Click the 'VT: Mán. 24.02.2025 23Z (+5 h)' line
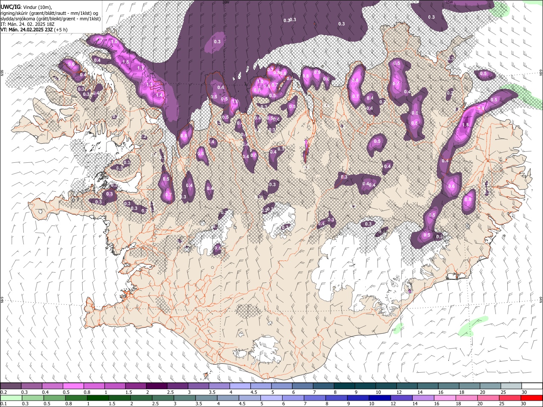 34,30
